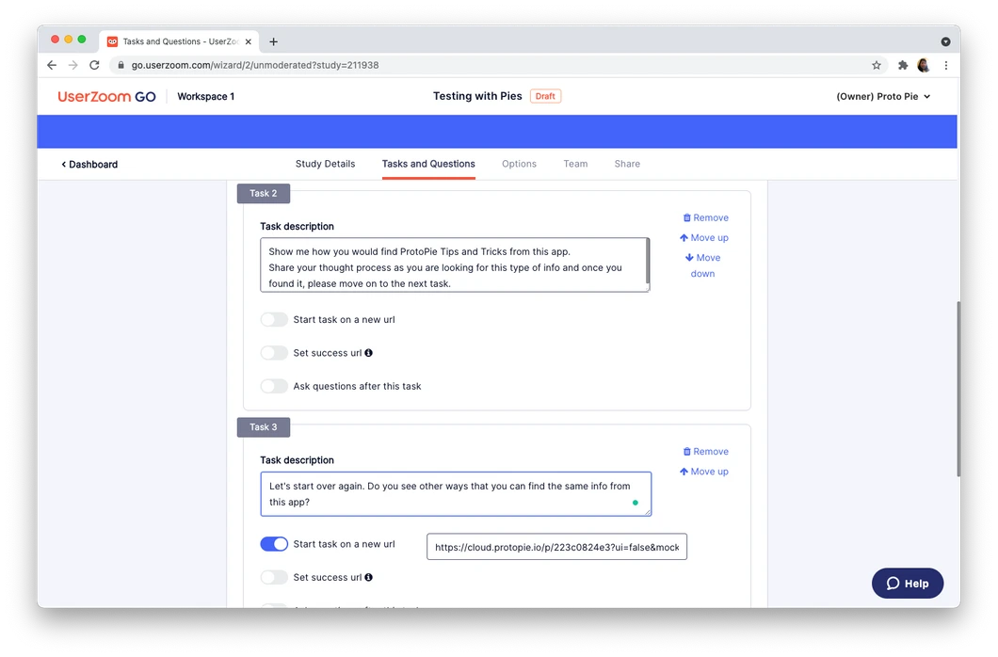Reload the page with refresh icon
The height and width of the screenshot is (657, 998).
pyautogui.click(x=94, y=65)
